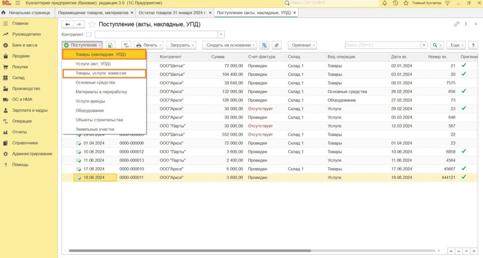
Task: Open Склад section in sidebar
Action: 18,78
